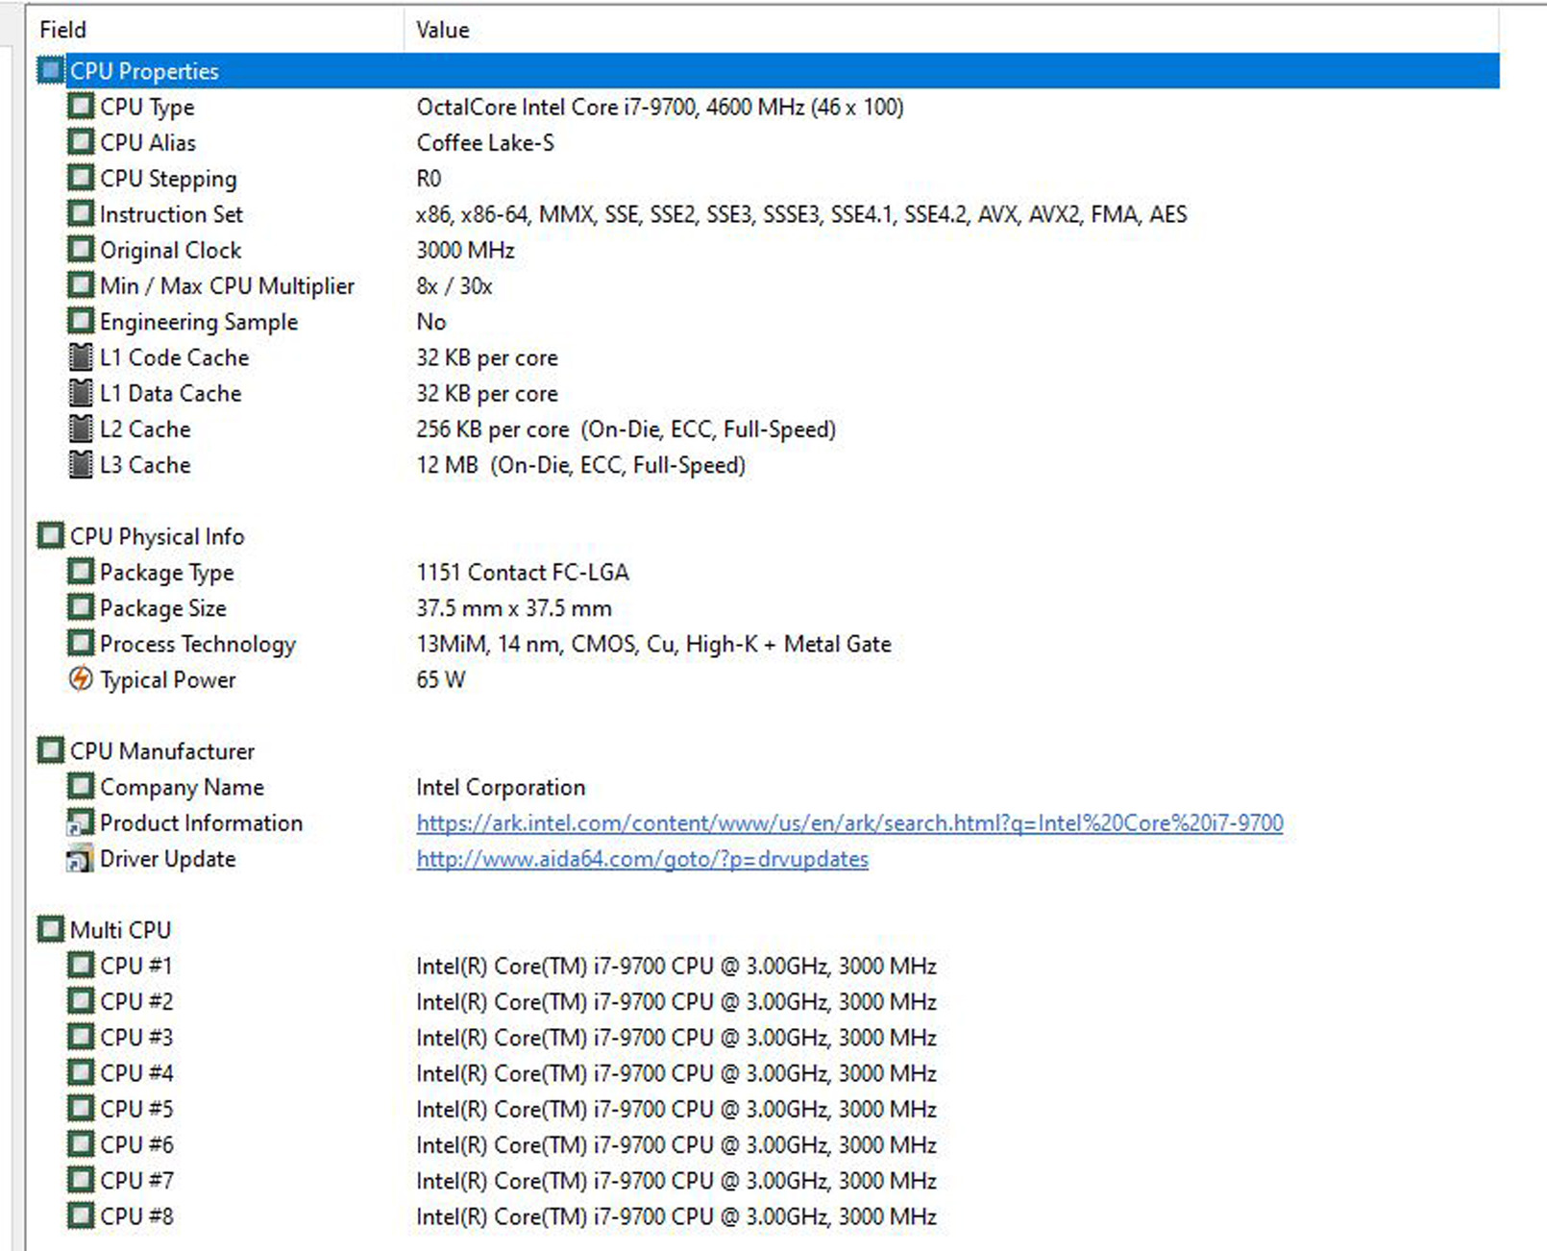The width and height of the screenshot is (1547, 1251).
Task: Click the chip icon beside Process Technology
Action: tap(81, 644)
